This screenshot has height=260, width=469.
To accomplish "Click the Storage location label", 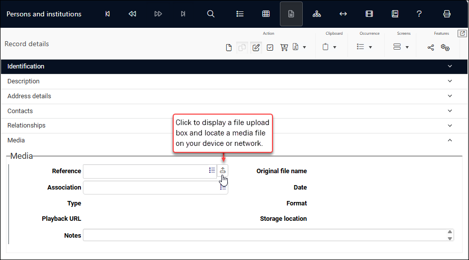I will 283,219.
